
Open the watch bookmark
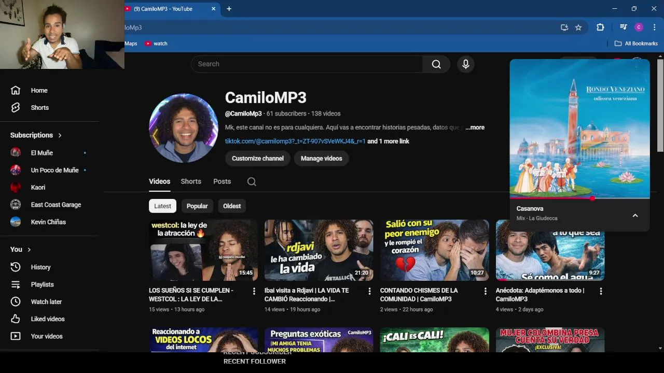[x=156, y=44]
